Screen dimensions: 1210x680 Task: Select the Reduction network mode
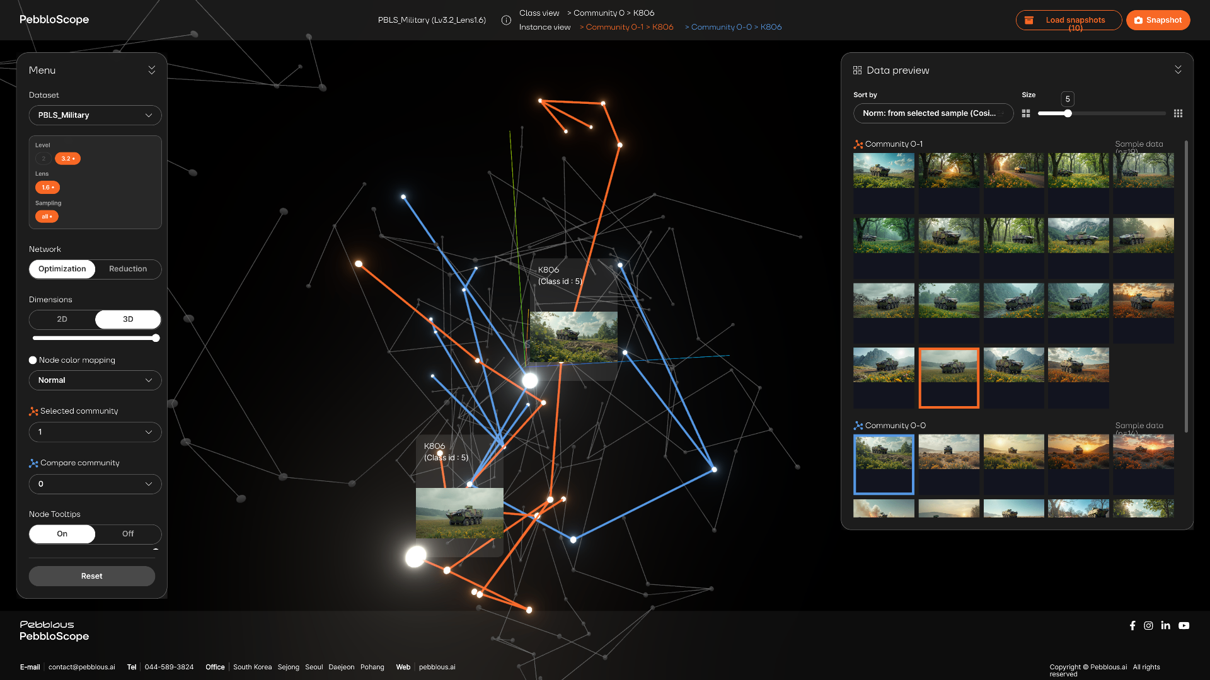point(128,269)
